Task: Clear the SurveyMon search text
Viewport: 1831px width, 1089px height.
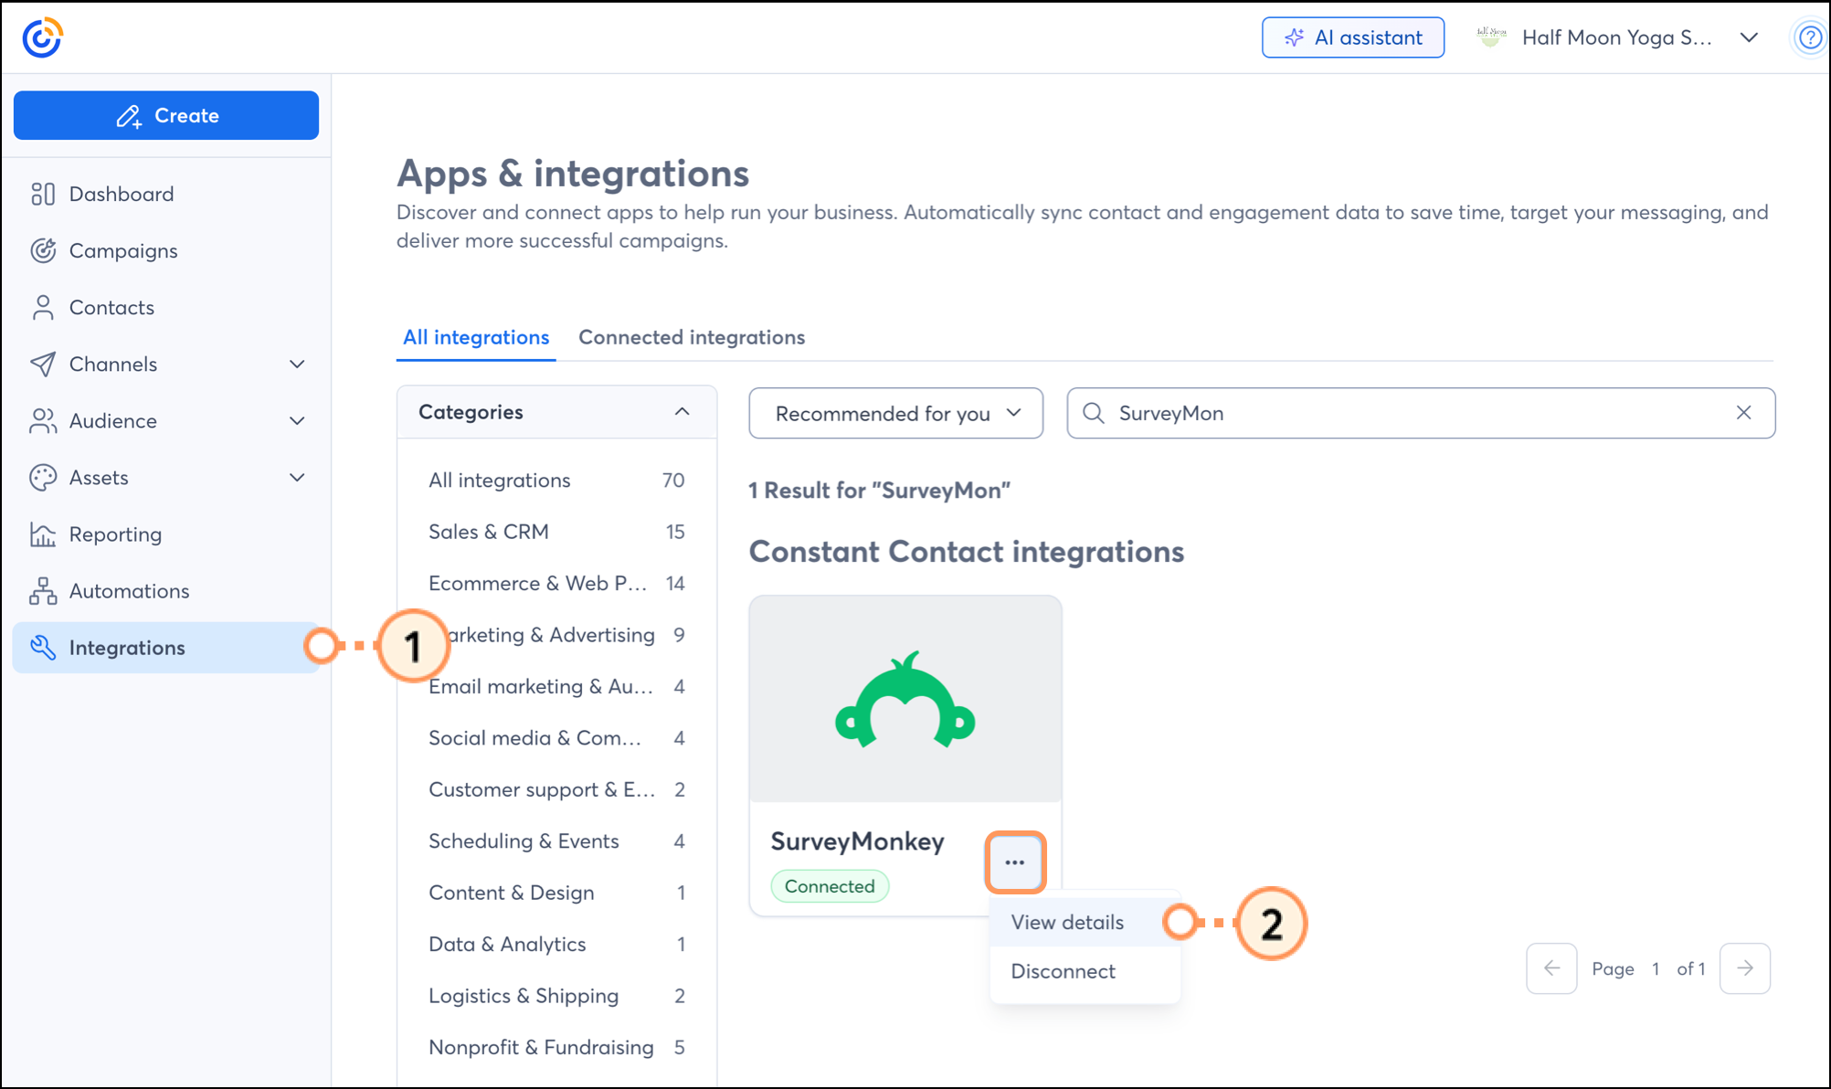Action: 1743,413
